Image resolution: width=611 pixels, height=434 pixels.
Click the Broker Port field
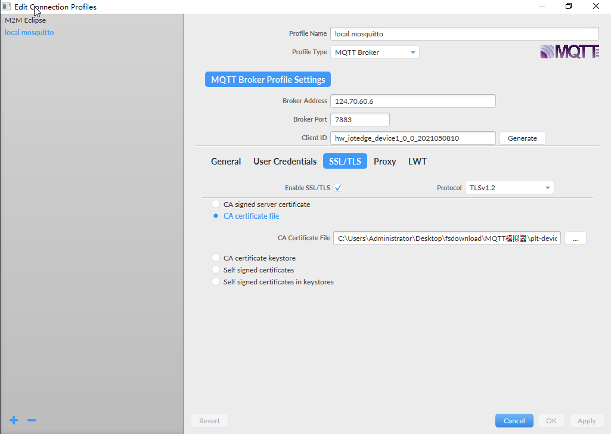click(x=359, y=120)
